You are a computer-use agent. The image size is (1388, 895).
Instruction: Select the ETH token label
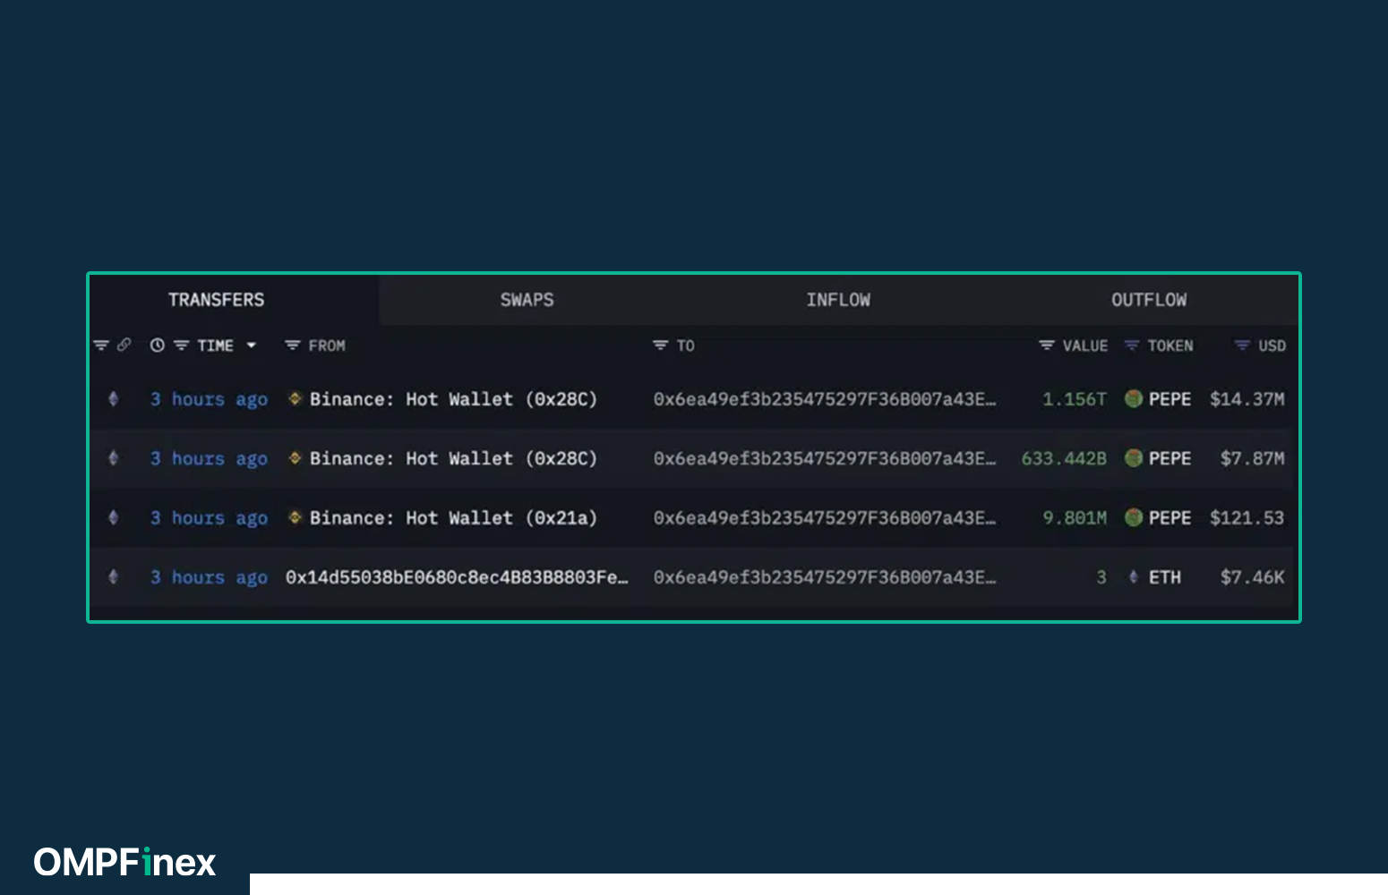click(x=1164, y=577)
